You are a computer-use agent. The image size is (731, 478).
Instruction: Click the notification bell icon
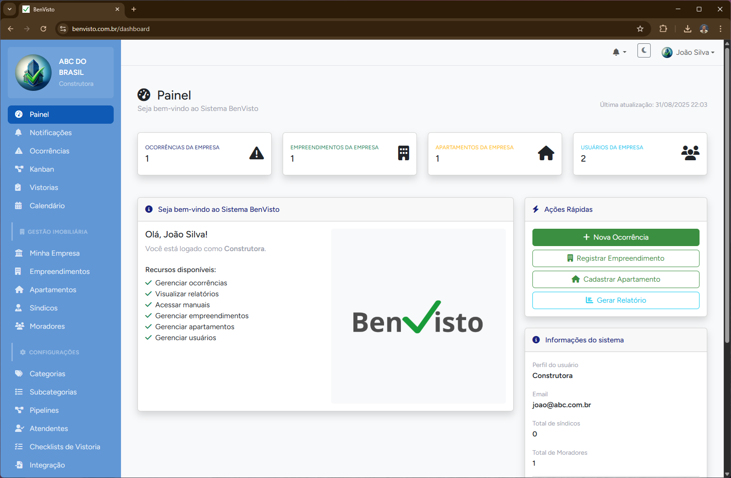click(x=616, y=52)
